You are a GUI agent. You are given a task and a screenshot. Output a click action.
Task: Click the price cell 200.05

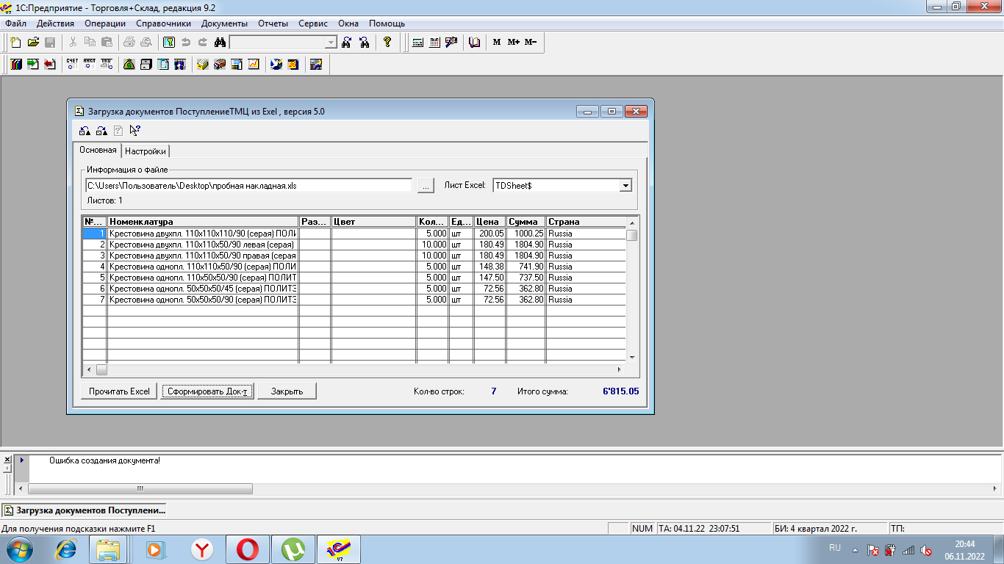(x=490, y=233)
